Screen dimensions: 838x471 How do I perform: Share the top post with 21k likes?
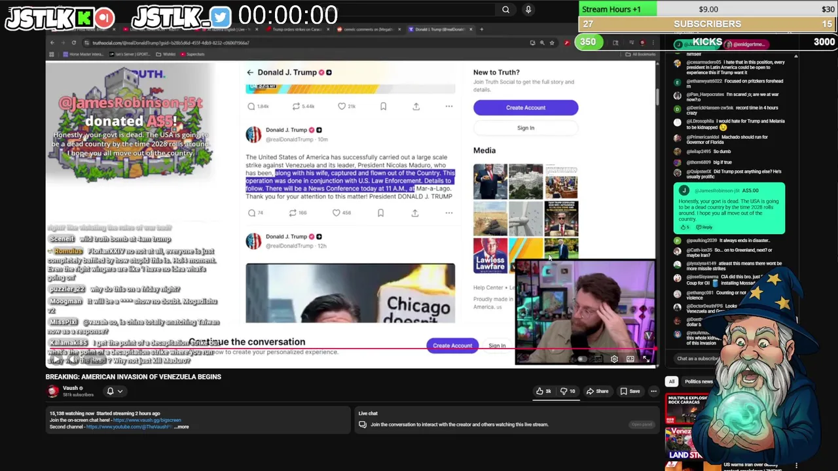click(416, 106)
